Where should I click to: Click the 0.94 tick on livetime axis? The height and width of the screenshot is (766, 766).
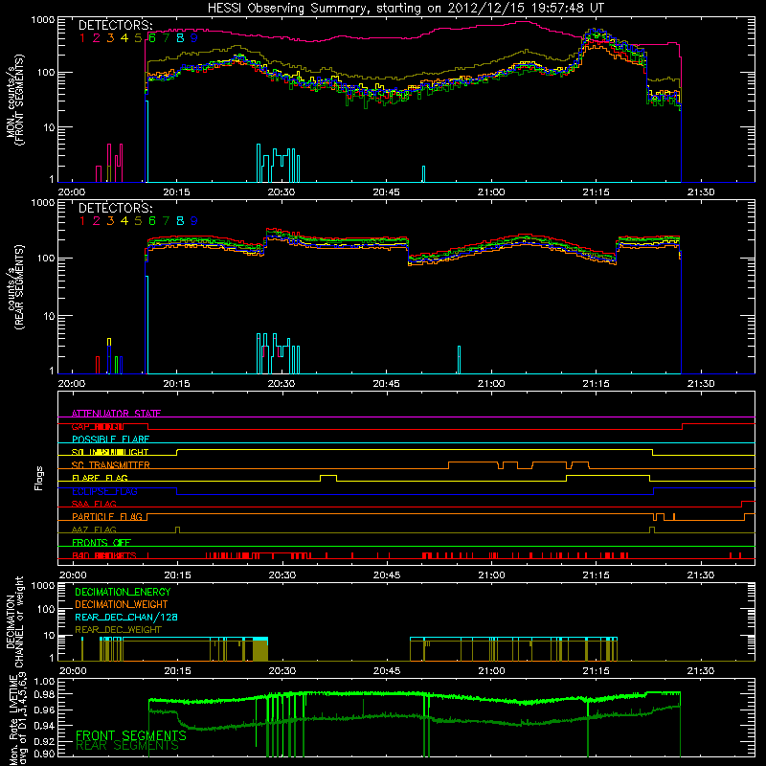click(x=45, y=726)
